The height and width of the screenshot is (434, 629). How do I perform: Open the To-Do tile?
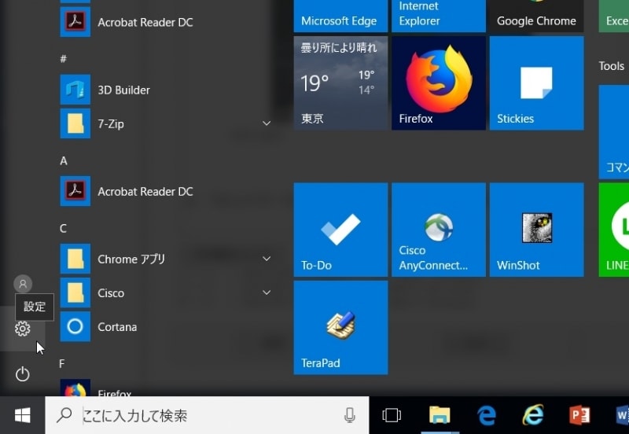coord(340,230)
